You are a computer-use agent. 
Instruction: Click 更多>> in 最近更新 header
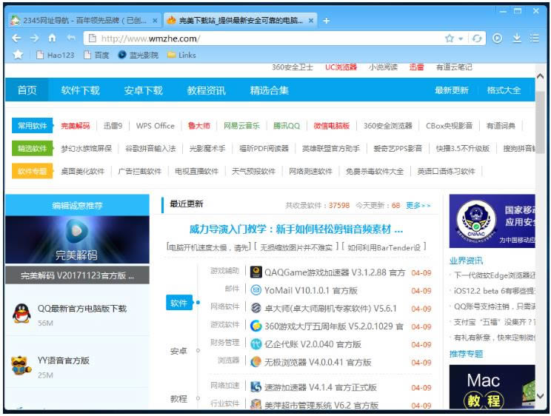(418, 205)
